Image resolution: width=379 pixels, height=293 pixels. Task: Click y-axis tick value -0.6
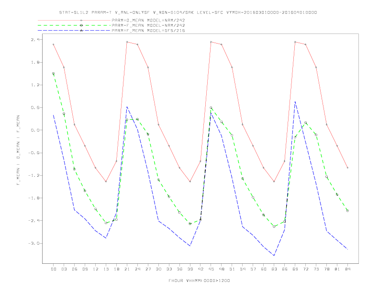(x=33, y=153)
